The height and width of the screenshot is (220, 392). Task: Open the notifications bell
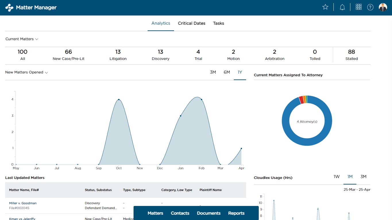coord(342,7)
